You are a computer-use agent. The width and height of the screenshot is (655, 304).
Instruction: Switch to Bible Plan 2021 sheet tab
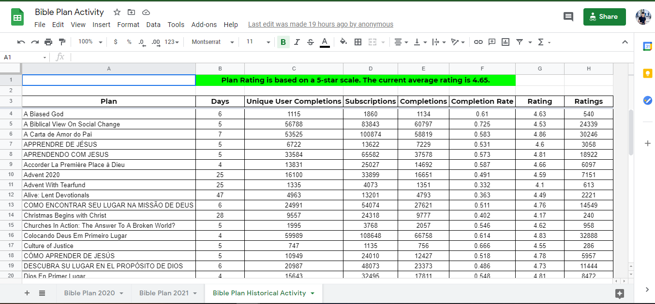tap(164, 293)
